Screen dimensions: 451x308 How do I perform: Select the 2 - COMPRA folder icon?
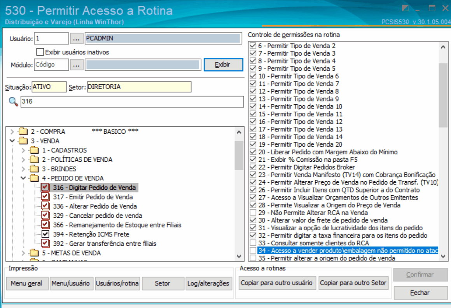23,132
